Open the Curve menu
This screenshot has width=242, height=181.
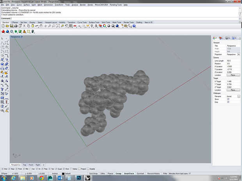point(19,5)
